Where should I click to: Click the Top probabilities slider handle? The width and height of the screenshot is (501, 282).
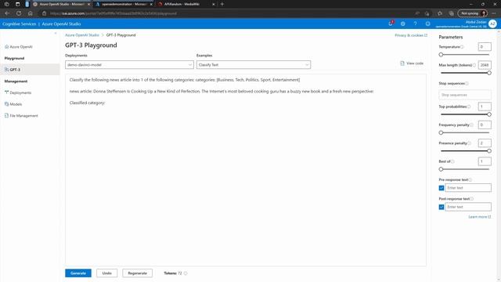[x=489, y=114]
